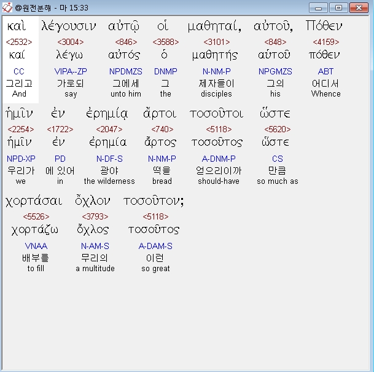Click the parsing code DNMP
This screenshot has width=374, height=372.
[x=166, y=71]
